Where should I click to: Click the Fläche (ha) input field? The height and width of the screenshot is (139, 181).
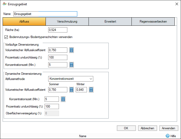click(58, 30)
